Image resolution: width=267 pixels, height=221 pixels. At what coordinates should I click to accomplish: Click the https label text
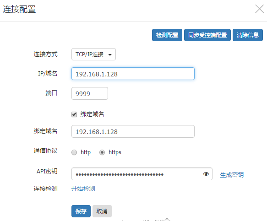point(115,152)
